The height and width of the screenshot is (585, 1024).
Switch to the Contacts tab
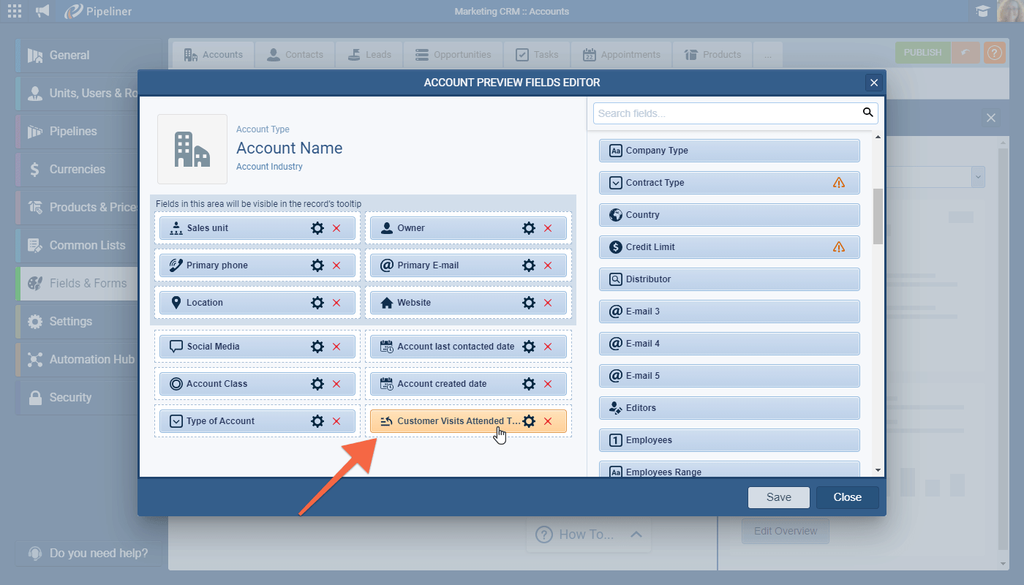point(295,55)
